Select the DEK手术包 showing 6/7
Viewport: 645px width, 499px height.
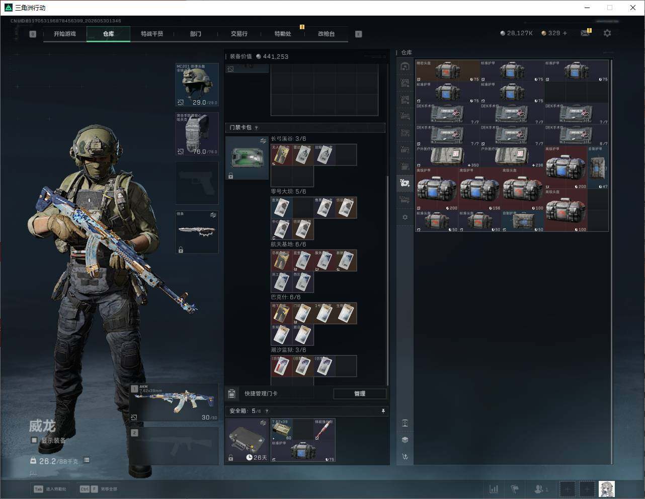577,135
